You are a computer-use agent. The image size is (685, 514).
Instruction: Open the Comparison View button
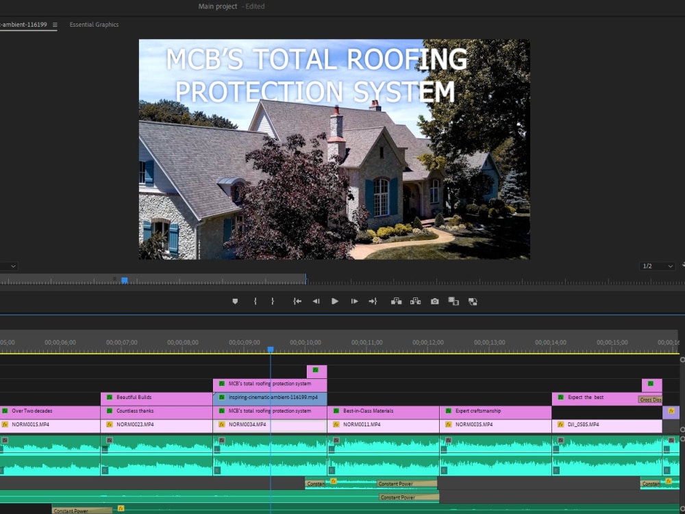tap(453, 301)
